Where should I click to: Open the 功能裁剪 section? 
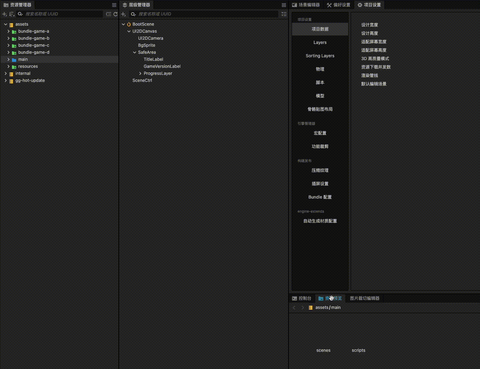click(x=320, y=147)
